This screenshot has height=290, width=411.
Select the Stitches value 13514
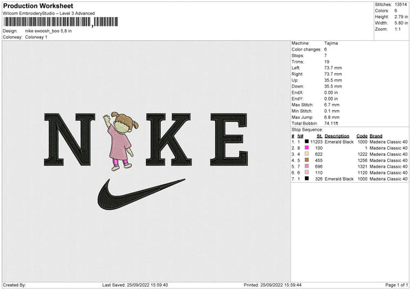coord(401,5)
